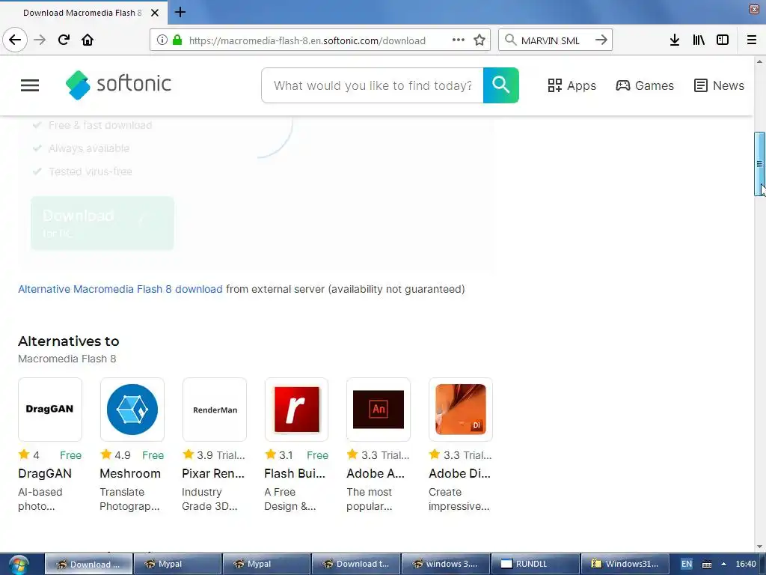Click the teal Softonic search button
The height and width of the screenshot is (575, 766).
(500, 85)
